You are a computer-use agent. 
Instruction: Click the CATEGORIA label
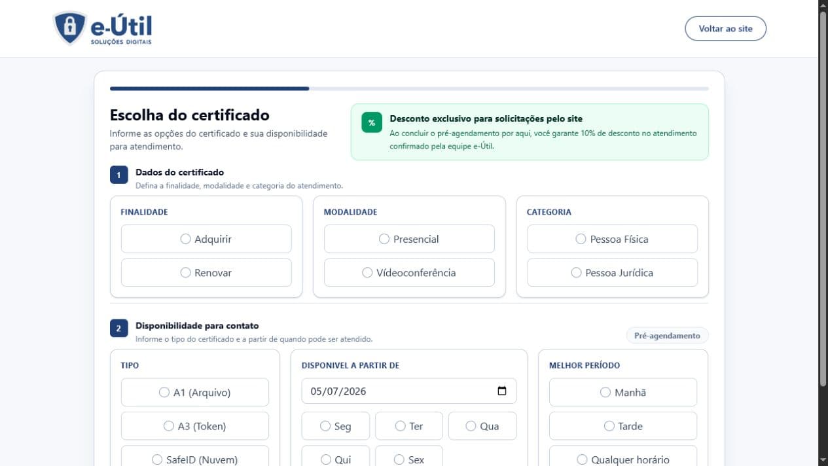pos(549,212)
